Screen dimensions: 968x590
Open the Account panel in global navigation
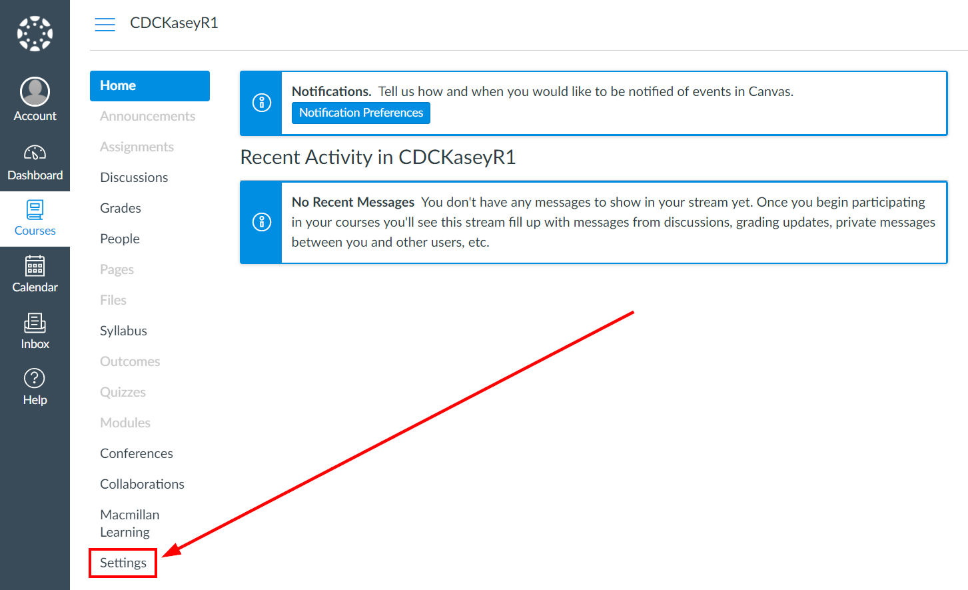pyautogui.click(x=35, y=98)
